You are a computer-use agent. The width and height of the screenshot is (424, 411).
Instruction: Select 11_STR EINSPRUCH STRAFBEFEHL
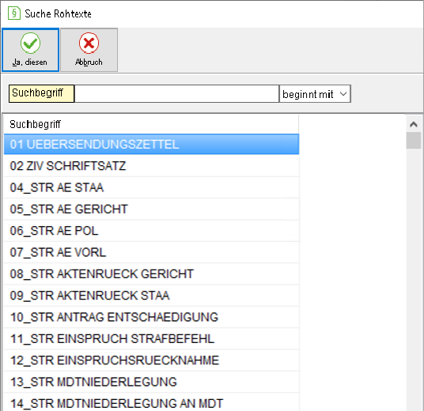(151, 339)
